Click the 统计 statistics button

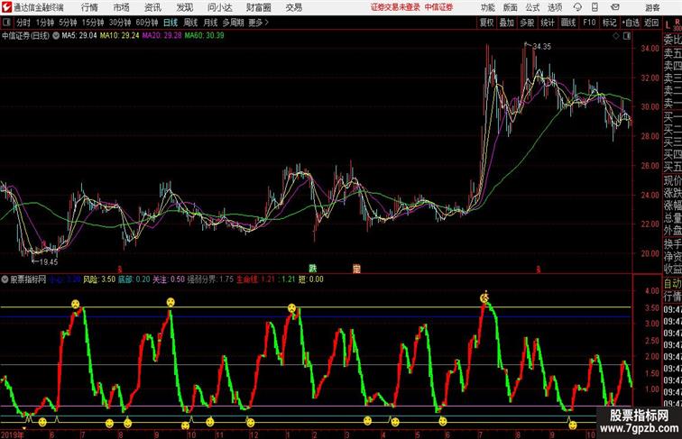coord(548,23)
